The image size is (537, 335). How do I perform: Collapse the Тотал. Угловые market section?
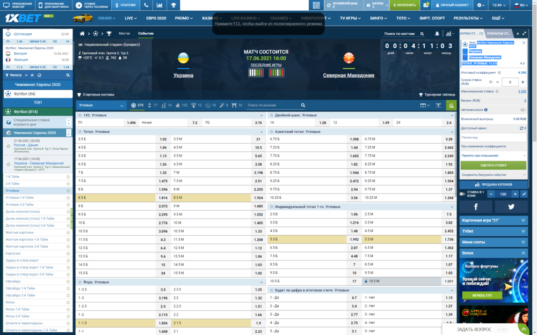tap(262, 132)
